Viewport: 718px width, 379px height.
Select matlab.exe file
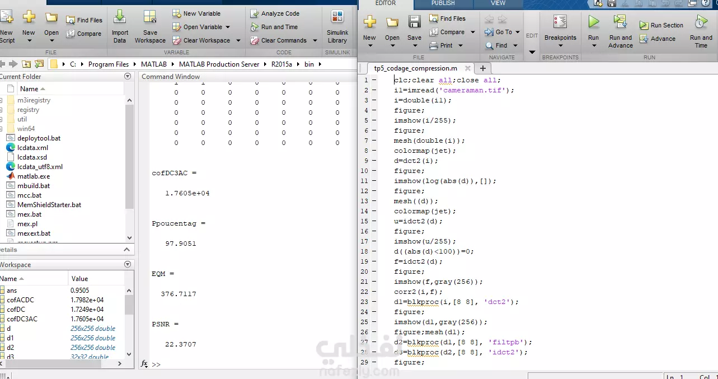coord(34,176)
